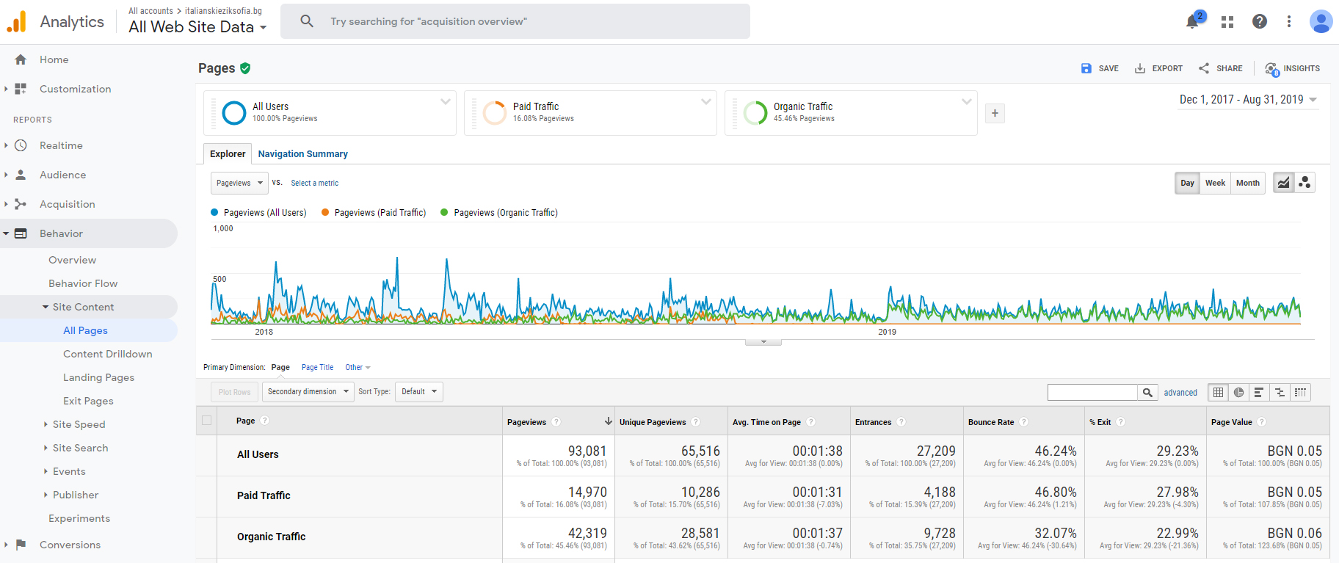This screenshot has height=563, width=1339.
Task: Tick the select-all checkbox in Page header
Action: click(206, 421)
